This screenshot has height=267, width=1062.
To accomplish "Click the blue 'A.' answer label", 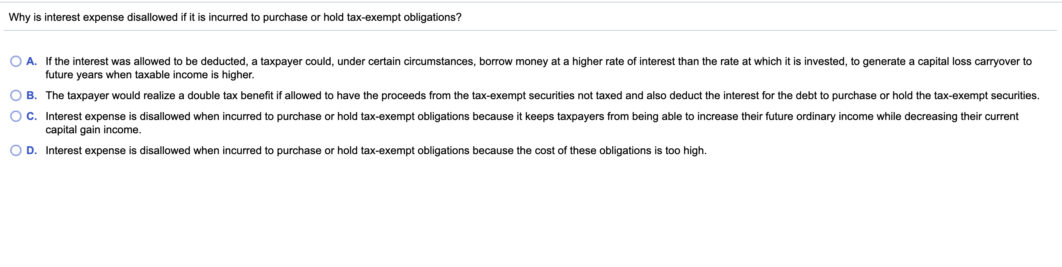I will (x=31, y=61).
